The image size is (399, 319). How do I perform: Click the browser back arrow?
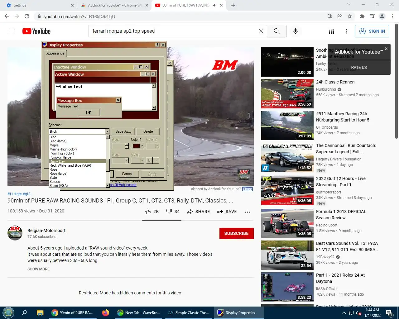(7, 16)
